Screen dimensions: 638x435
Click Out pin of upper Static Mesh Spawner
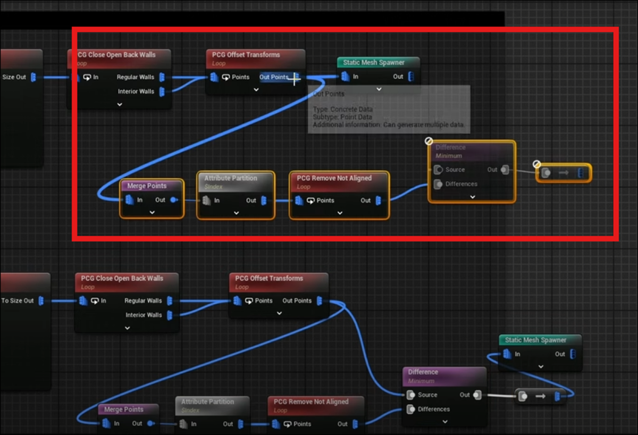click(x=411, y=77)
